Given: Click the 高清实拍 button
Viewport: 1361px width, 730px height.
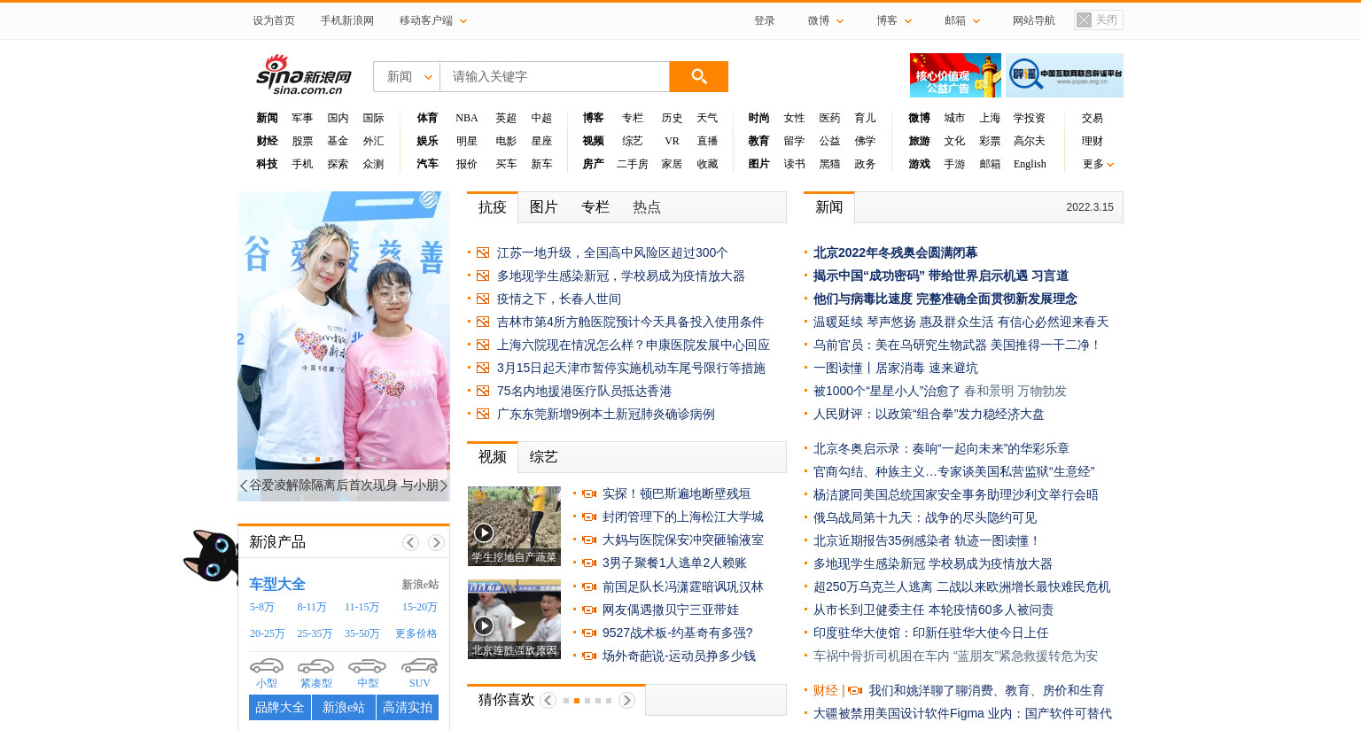Looking at the screenshot, I should click(x=408, y=708).
